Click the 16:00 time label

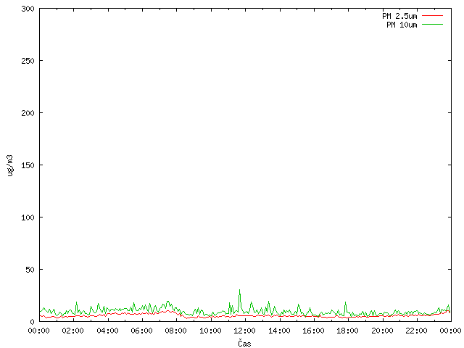(313, 331)
